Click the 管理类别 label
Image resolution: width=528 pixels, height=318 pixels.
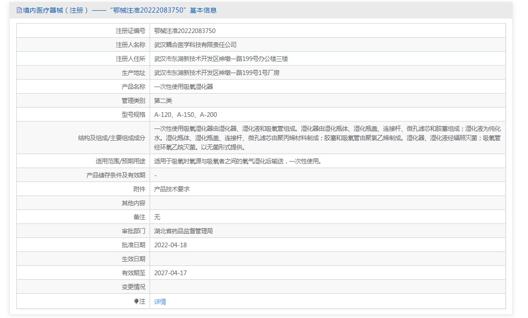tap(134, 101)
